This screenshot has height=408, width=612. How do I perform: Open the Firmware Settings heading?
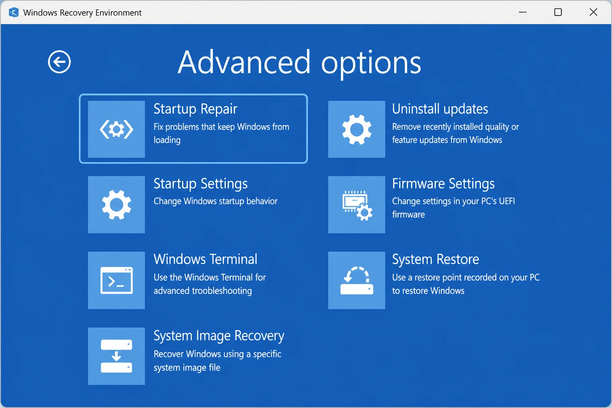click(443, 184)
